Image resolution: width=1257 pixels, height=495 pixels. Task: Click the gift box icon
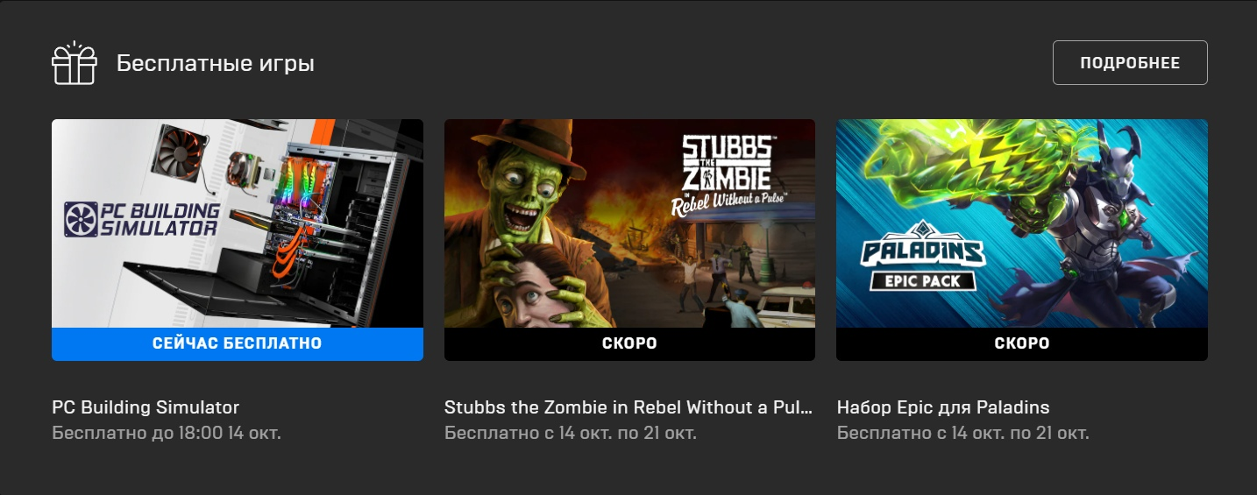74,63
